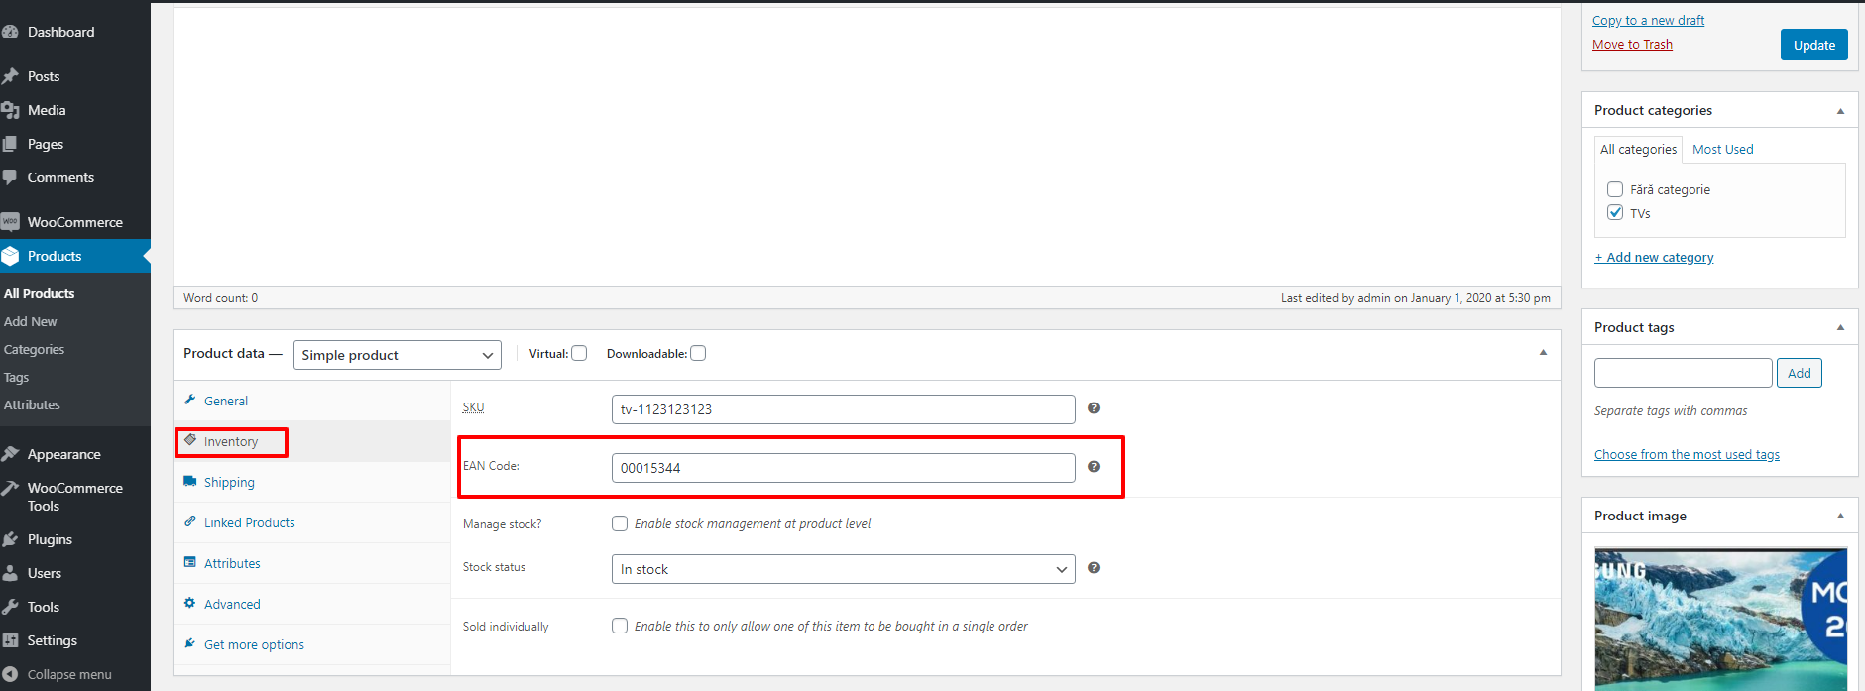Viewport: 1865px width, 691px height.
Task: Click the help icon beside EAN Code field
Action: tap(1093, 467)
